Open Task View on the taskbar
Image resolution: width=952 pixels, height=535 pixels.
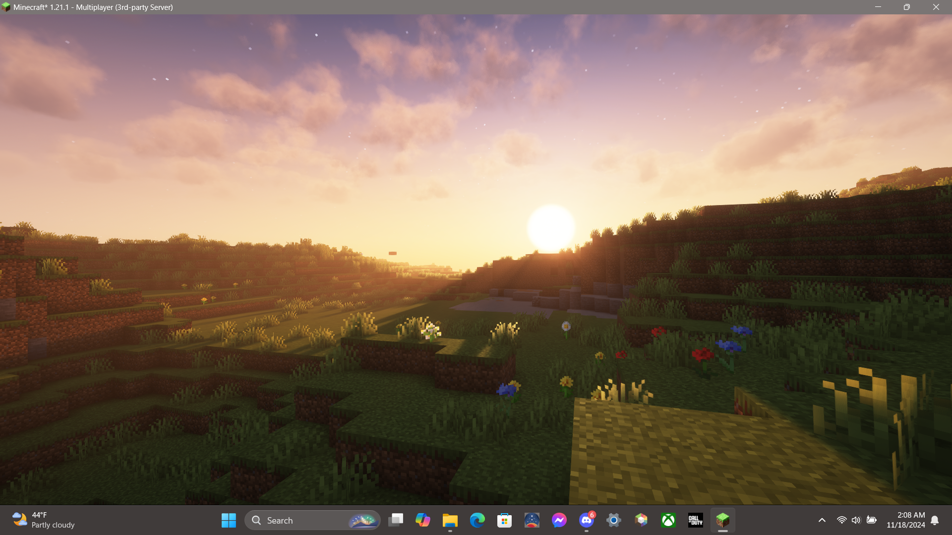[396, 520]
